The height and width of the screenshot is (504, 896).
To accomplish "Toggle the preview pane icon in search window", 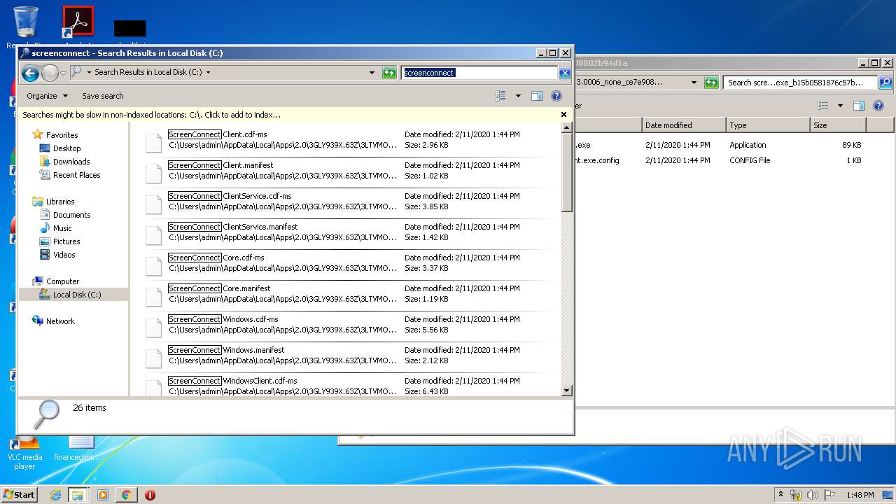I will [537, 96].
